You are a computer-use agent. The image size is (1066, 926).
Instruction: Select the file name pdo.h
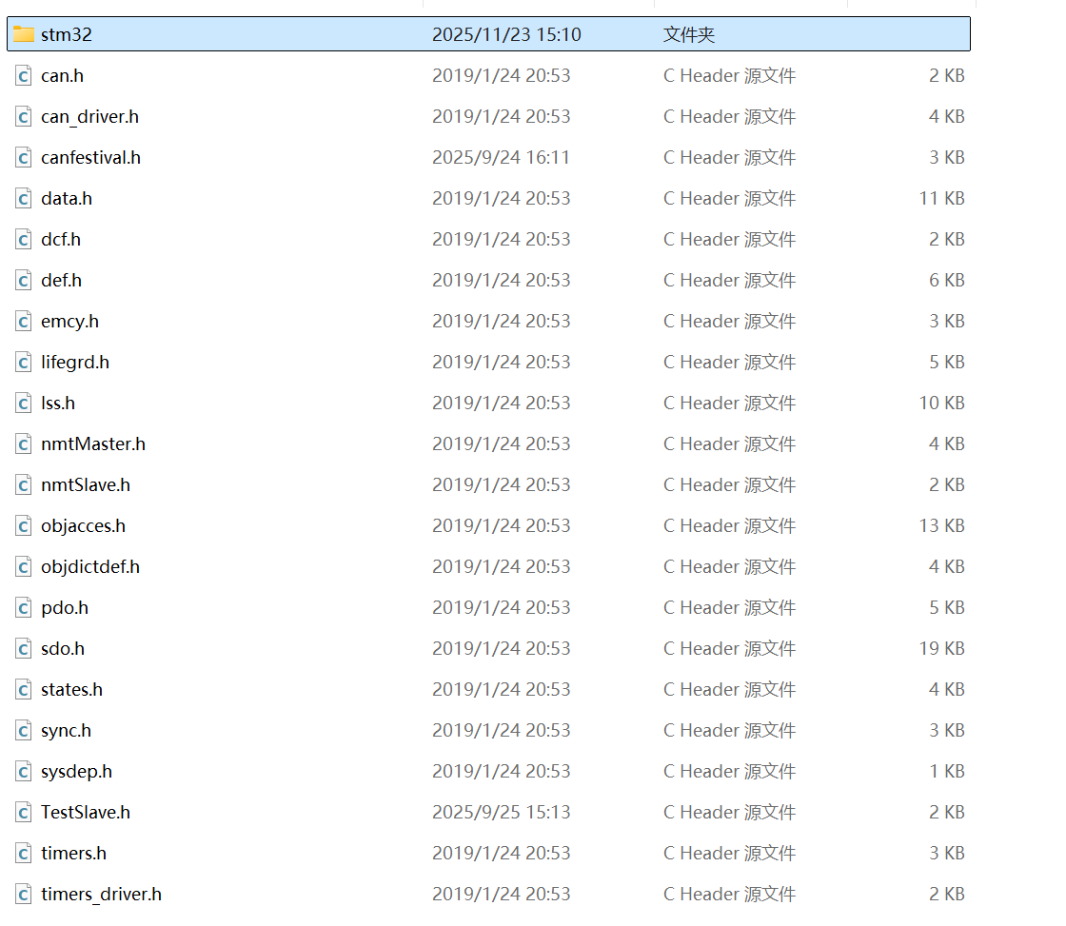(65, 608)
